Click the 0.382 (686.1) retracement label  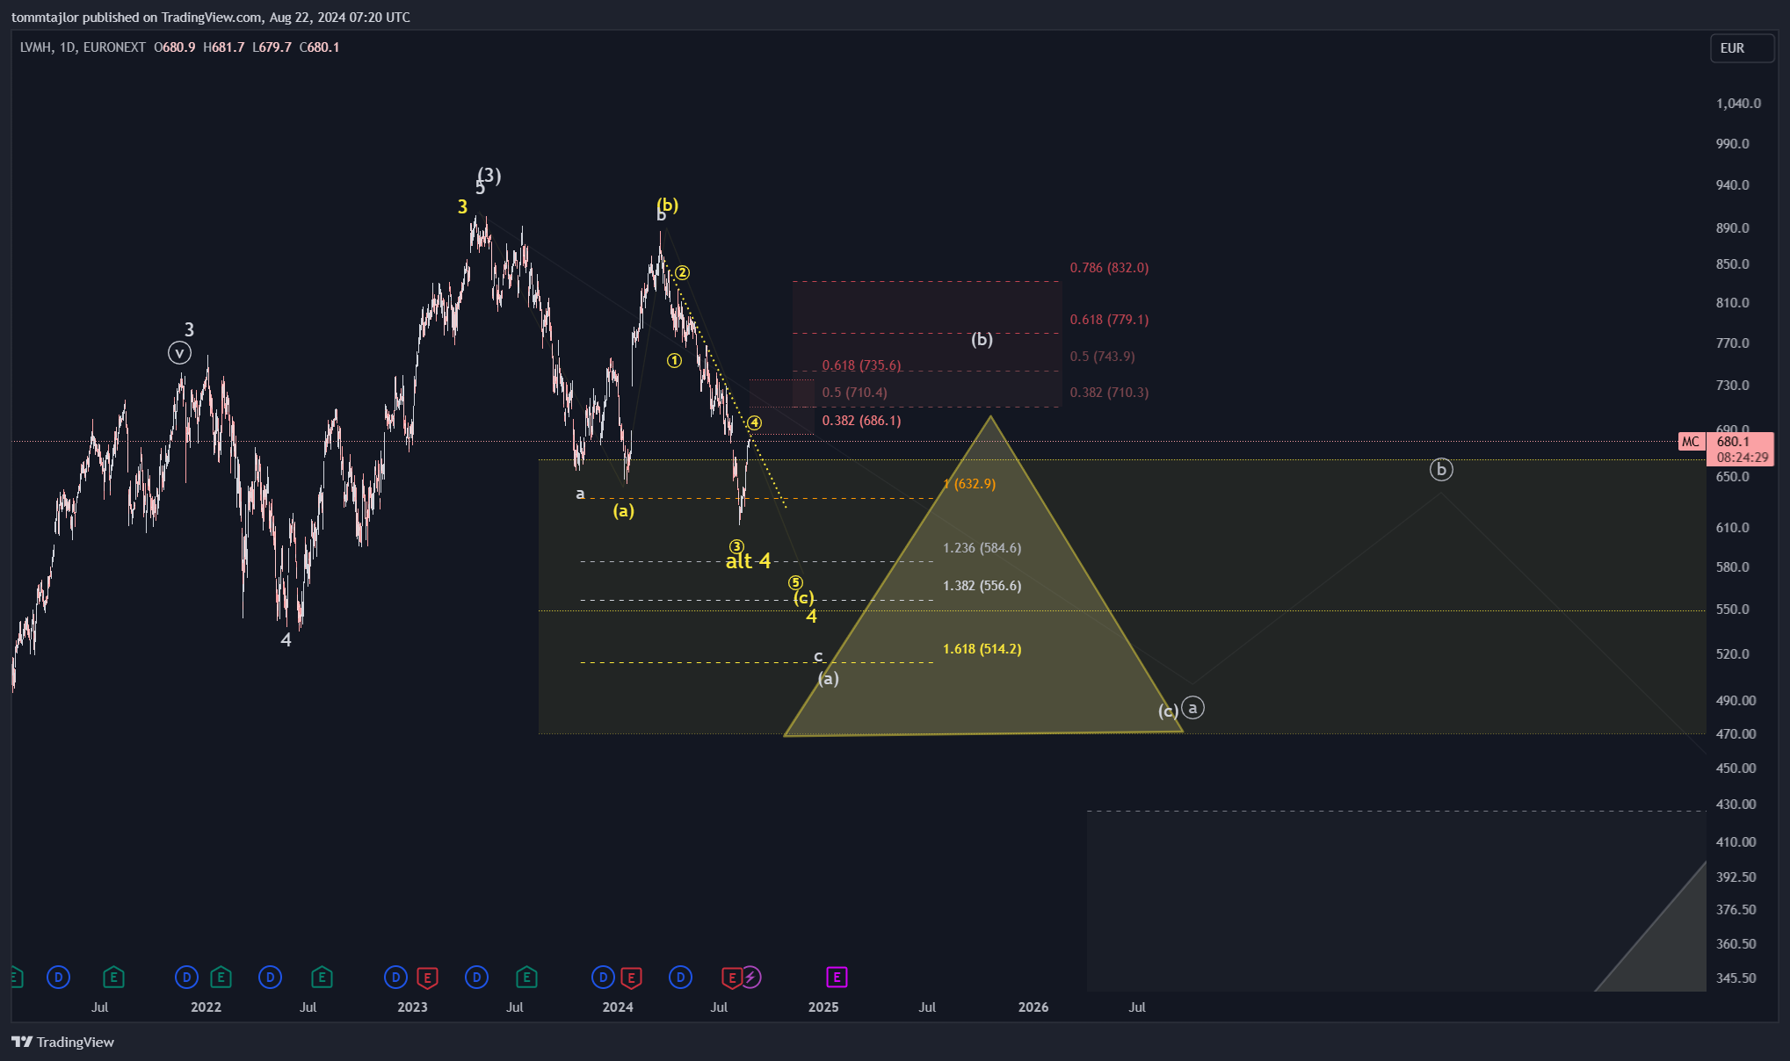861,421
